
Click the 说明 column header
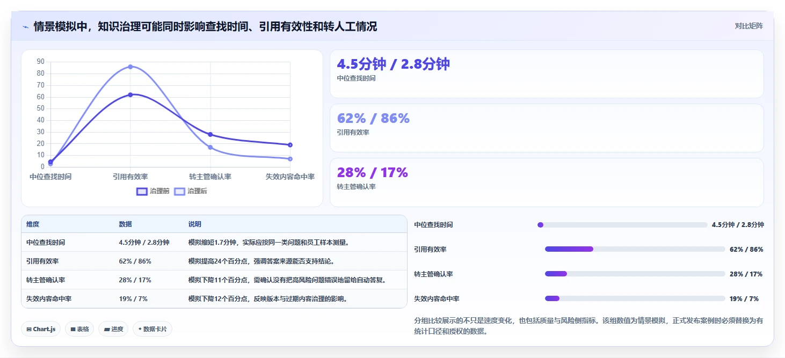pos(194,224)
